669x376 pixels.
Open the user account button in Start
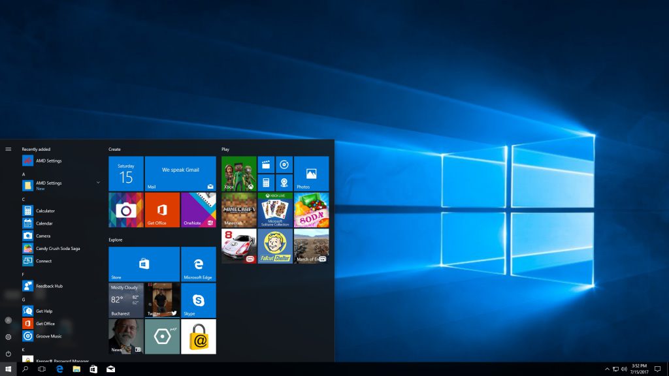click(x=8, y=320)
